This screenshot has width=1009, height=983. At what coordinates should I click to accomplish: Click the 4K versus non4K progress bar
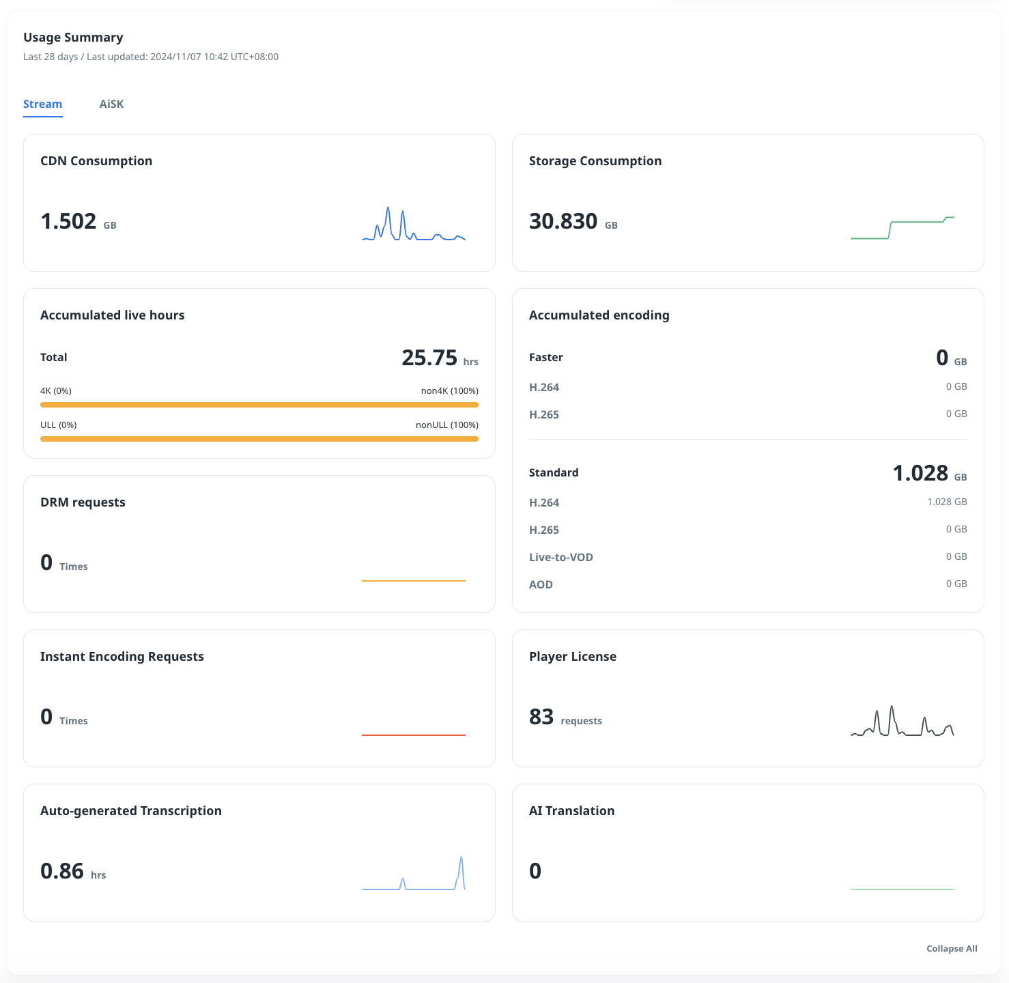pyautogui.click(x=259, y=405)
